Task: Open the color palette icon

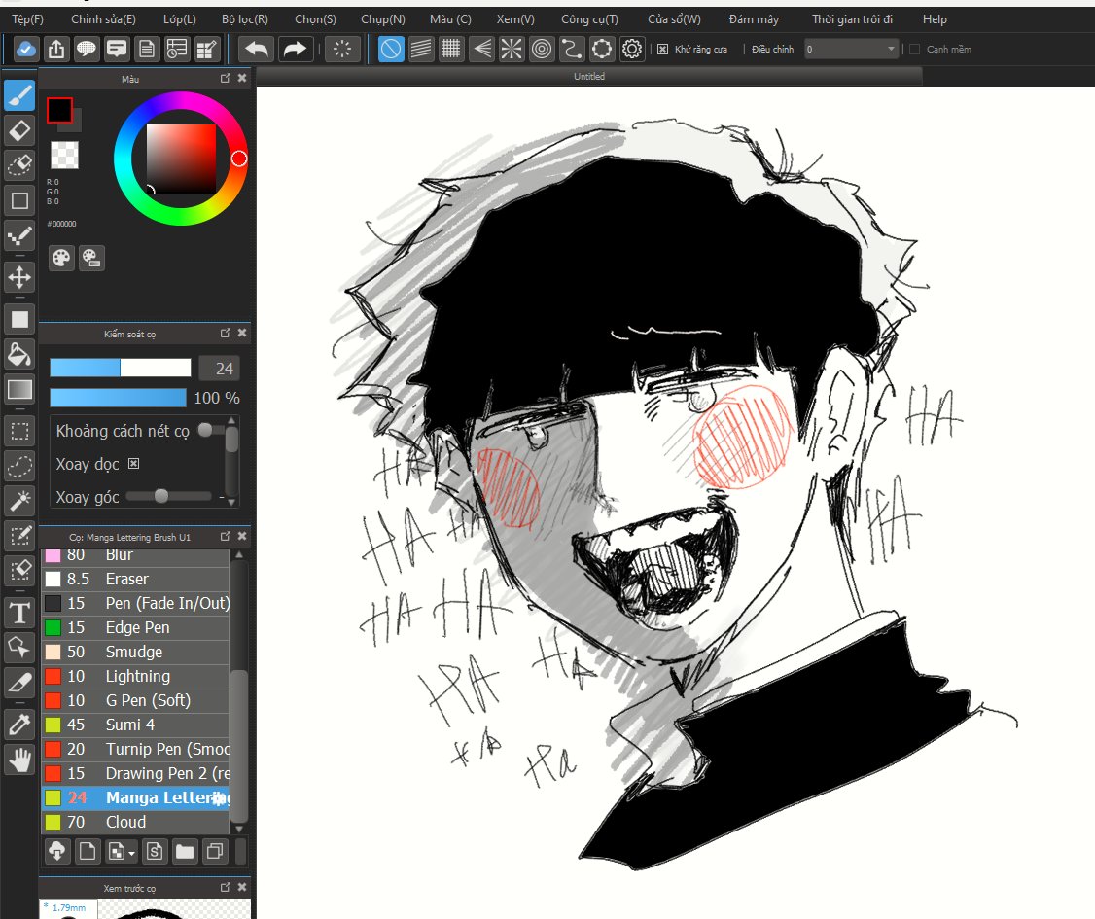Action: point(61,258)
